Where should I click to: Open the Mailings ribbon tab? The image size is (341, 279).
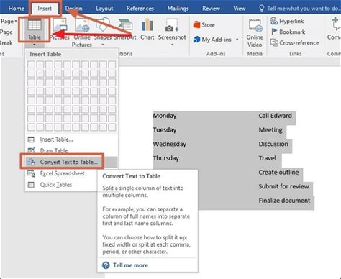click(178, 9)
